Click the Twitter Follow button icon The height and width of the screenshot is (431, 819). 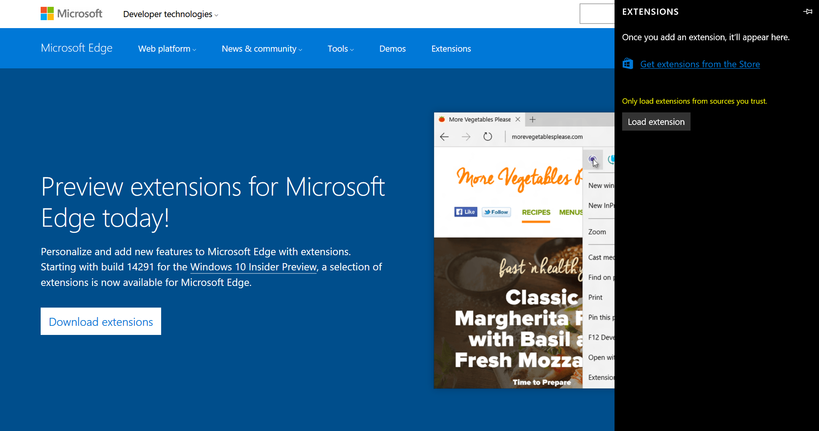(x=497, y=211)
